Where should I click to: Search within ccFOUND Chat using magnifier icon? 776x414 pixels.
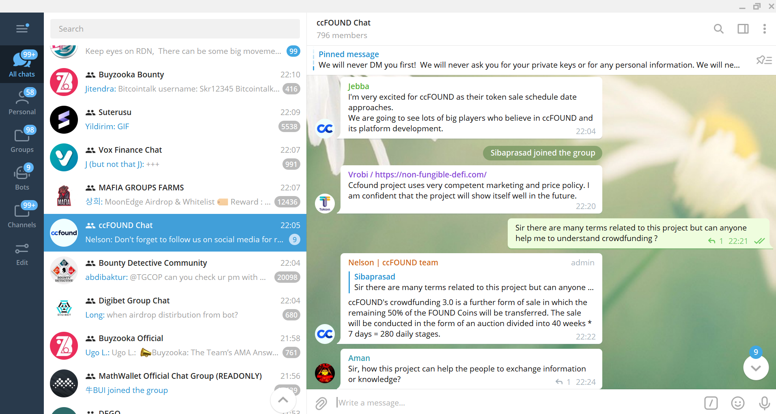click(x=718, y=29)
